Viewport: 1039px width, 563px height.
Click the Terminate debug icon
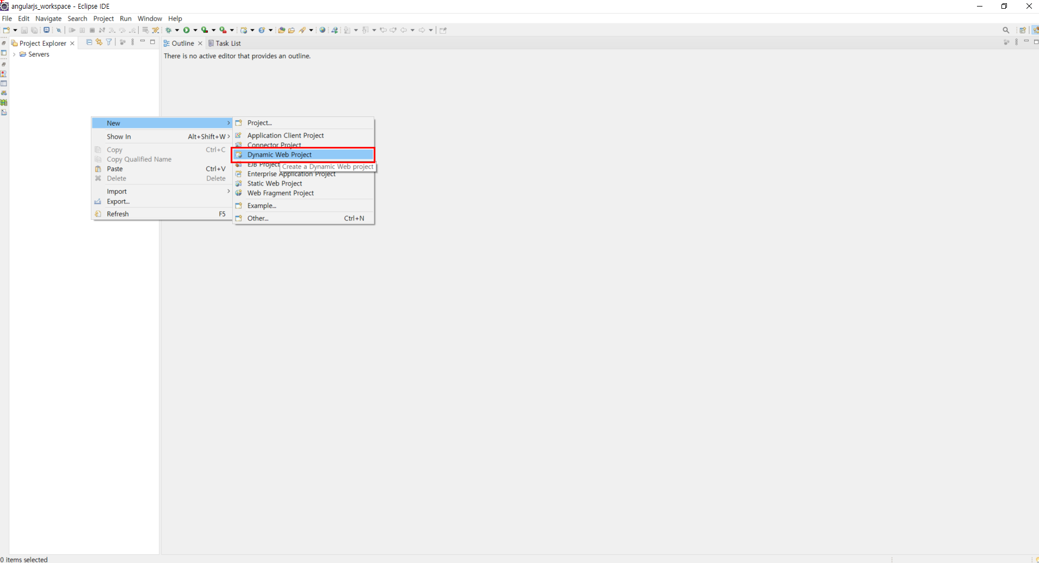(x=92, y=30)
